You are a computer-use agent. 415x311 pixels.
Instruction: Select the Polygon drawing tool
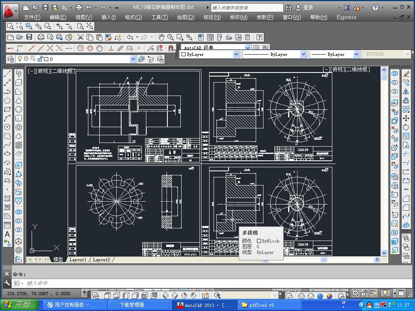(x=7, y=100)
